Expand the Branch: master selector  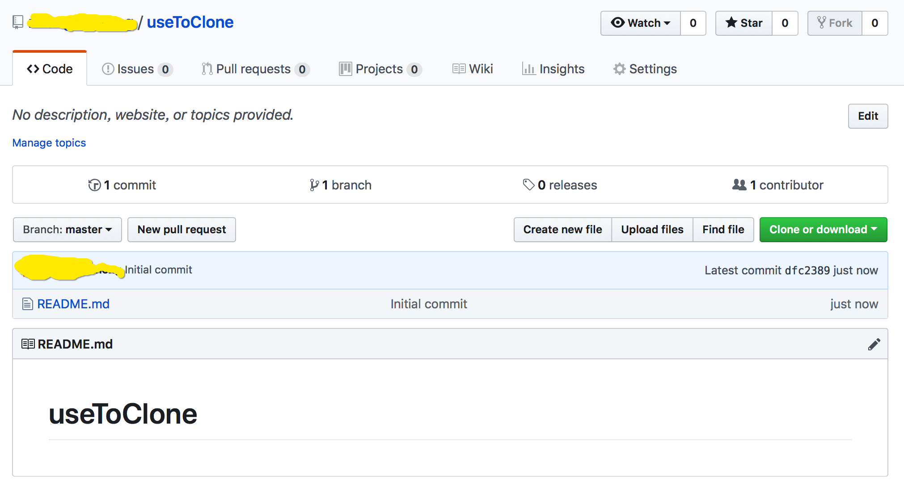tap(68, 230)
